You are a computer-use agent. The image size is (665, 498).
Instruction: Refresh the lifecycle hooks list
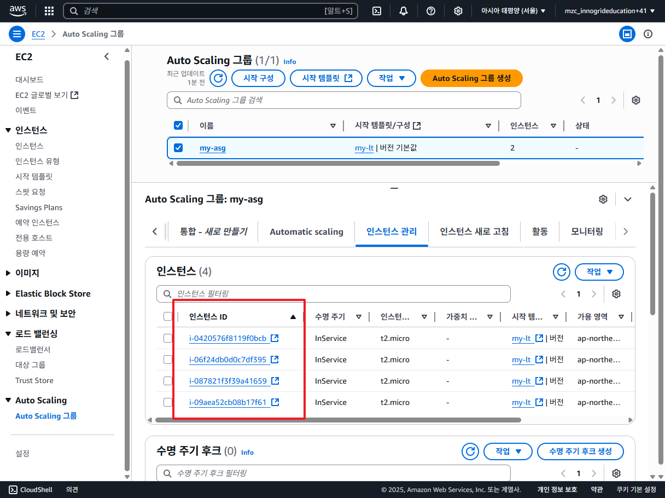point(470,451)
